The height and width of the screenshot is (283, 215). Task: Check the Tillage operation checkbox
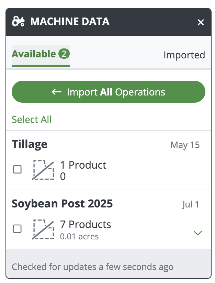[x=17, y=169]
